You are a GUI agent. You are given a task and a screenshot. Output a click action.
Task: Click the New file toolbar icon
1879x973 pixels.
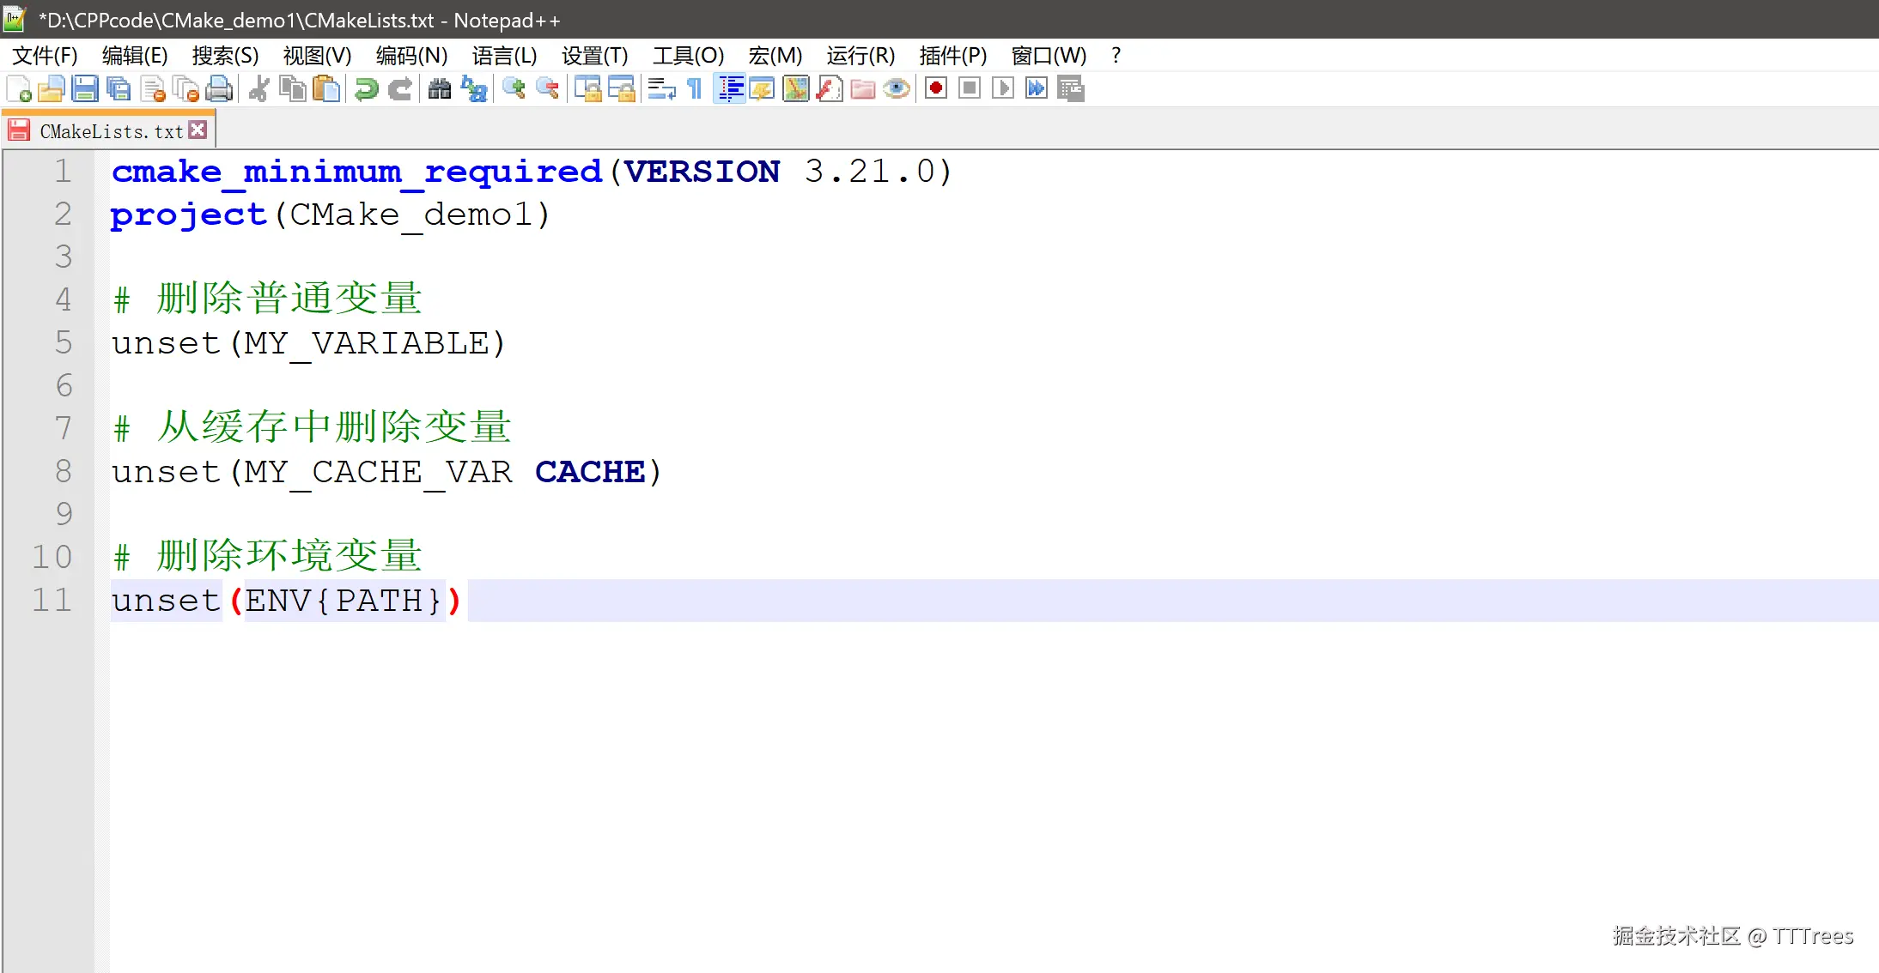[19, 88]
